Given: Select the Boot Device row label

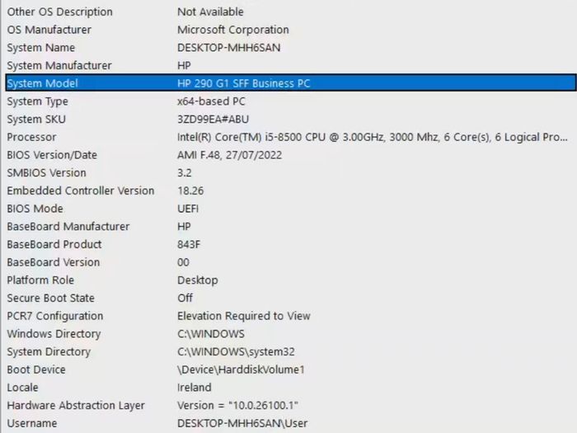Looking at the screenshot, I should point(36,369).
